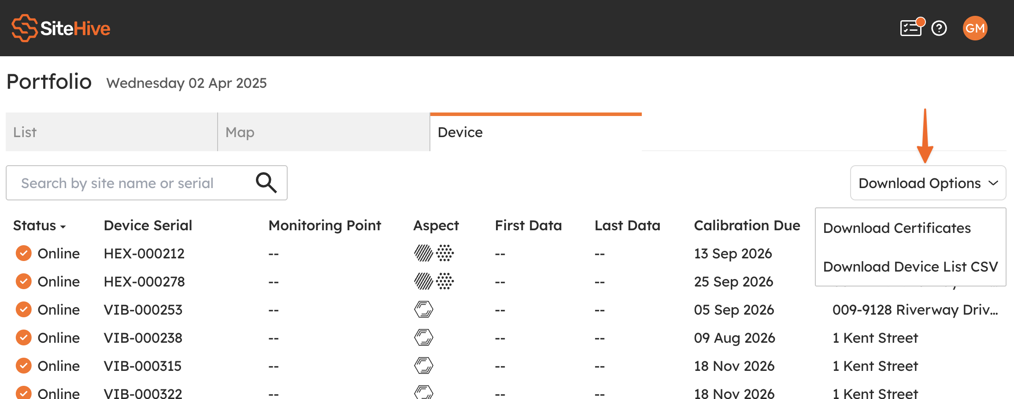This screenshot has height=399, width=1014.
Task: Click the vibration aspect icon for VIB-000253
Action: tap(424, 309)
